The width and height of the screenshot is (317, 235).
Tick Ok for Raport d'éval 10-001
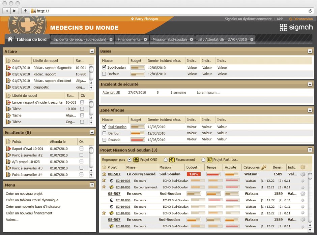82,148
